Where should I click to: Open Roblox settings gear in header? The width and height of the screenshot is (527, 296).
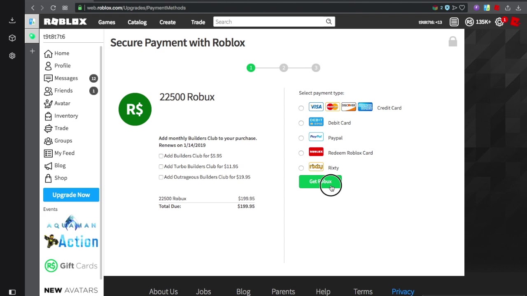coord(499,22)
